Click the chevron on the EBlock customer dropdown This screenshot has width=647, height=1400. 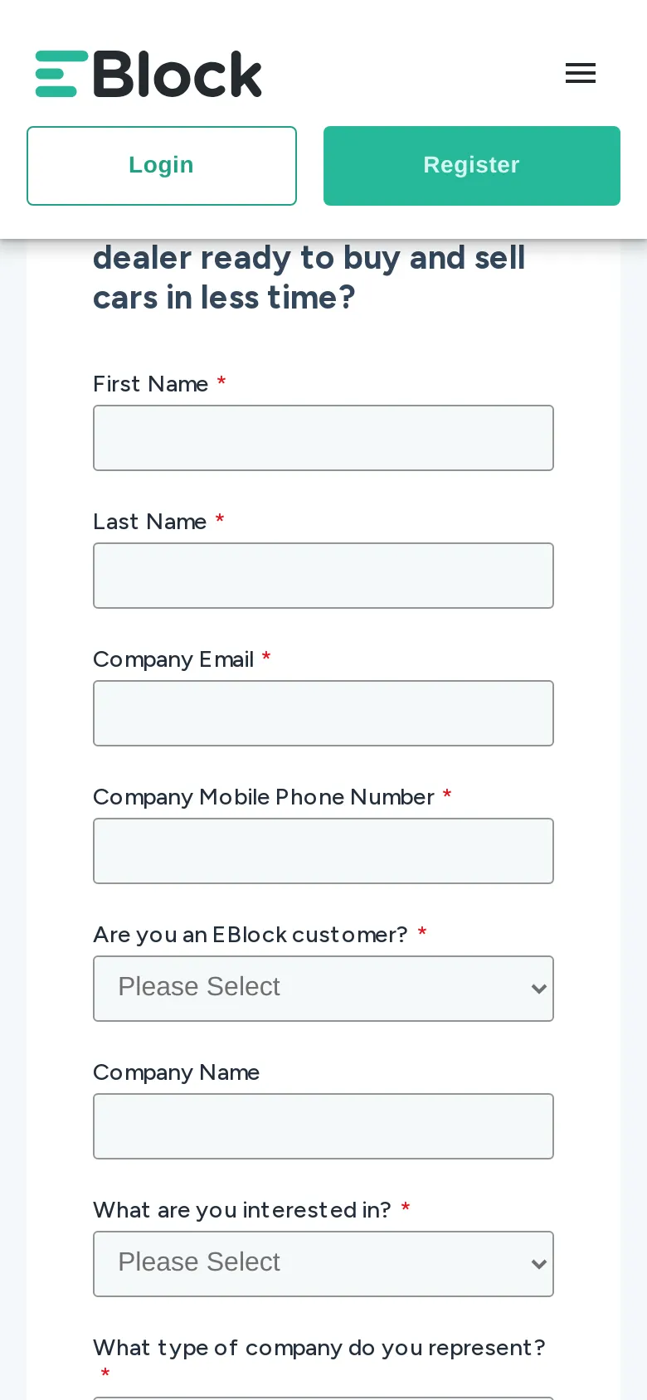coord(538,989)
